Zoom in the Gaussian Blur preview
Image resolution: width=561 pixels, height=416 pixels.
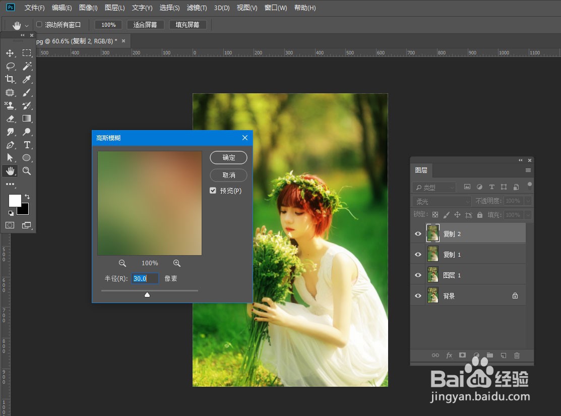(177, 263)
